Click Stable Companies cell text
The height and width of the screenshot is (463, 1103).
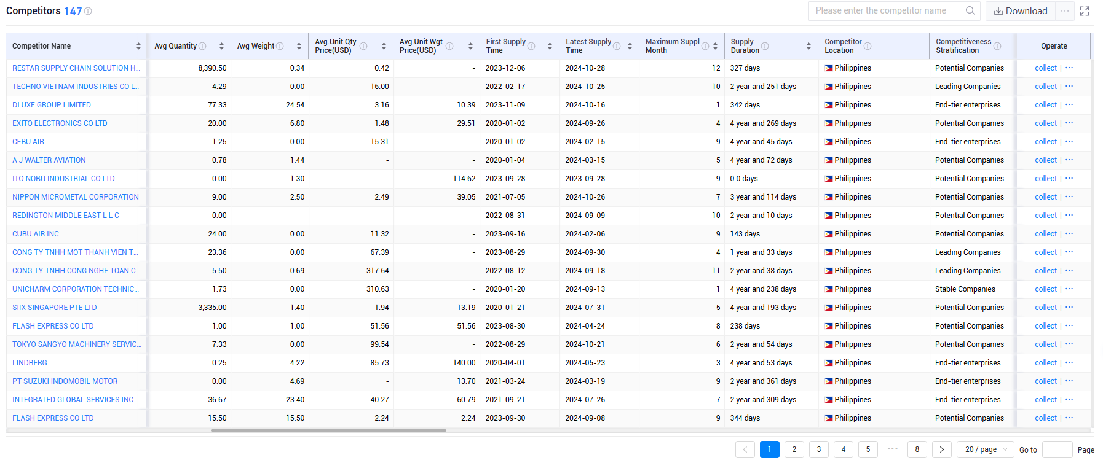coord(965,289)
